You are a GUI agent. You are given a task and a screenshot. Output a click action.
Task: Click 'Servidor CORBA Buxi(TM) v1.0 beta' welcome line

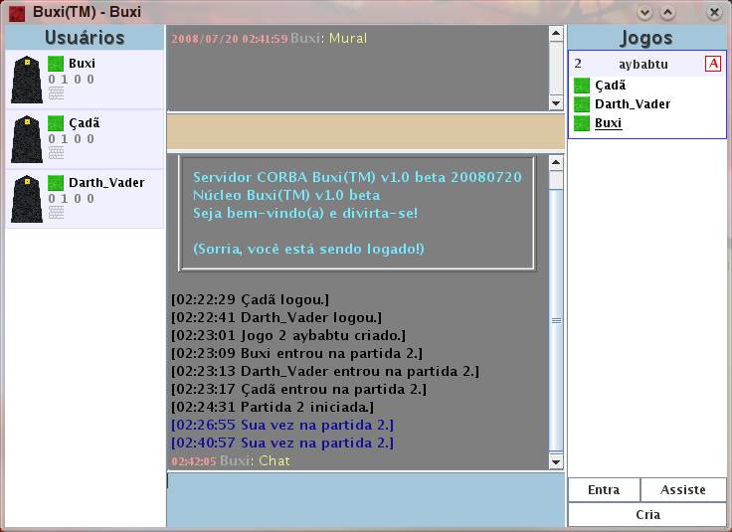click(x=357, y=177)
